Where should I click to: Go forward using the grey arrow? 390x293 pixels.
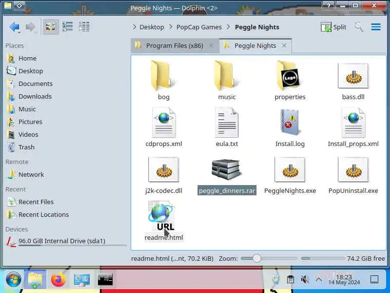30,27
